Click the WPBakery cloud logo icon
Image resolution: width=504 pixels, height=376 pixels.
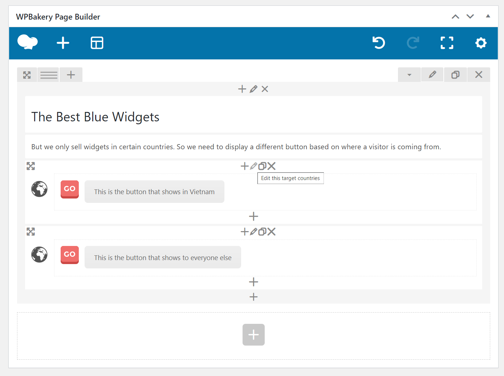click(x=28, y=42)
